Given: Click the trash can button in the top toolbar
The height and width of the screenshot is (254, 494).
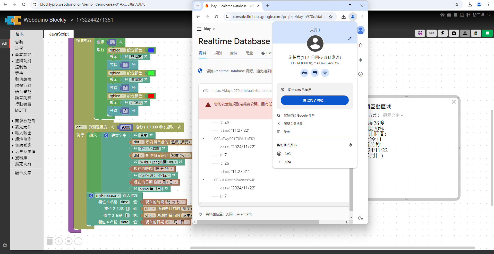Looking at the screenshot, I should [476, 33].
